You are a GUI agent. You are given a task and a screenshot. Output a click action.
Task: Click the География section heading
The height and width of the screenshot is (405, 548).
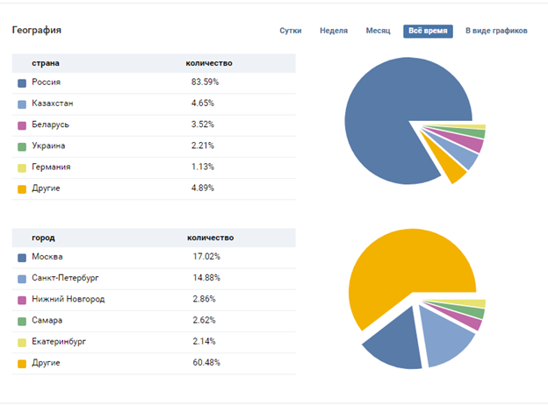(x=36, y=31)
